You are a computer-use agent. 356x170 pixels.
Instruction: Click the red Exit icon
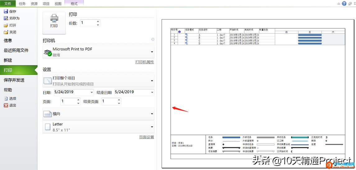(6, 106)
